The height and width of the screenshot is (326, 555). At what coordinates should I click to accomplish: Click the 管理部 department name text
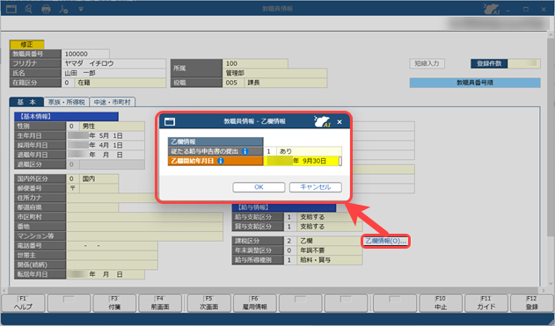(235, 73)
